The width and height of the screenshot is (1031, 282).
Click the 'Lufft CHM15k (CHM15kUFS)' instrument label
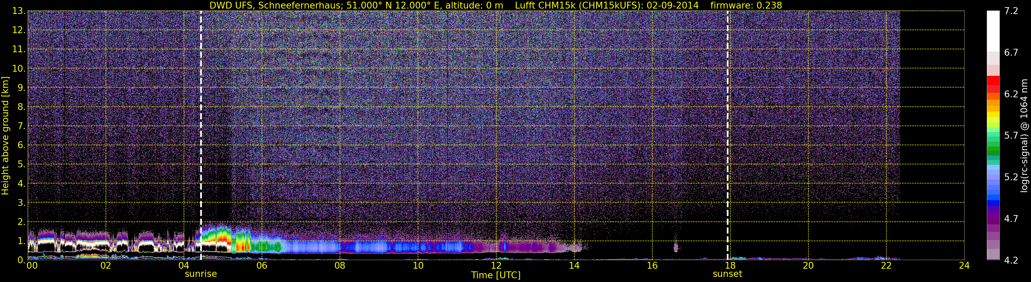(579, 5)
